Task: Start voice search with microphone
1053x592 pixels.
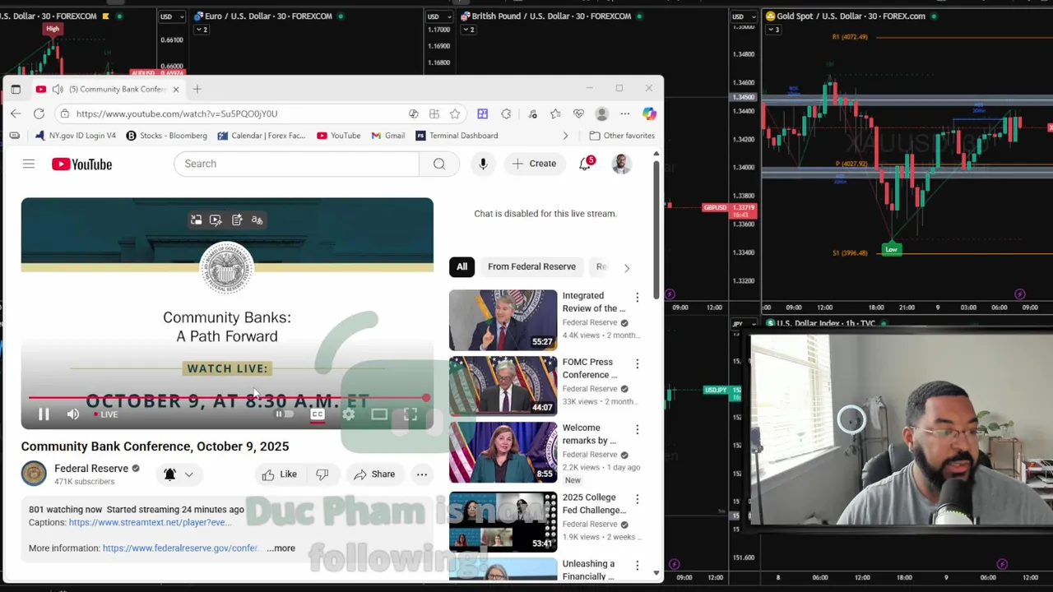Action: tap(483, 164)
